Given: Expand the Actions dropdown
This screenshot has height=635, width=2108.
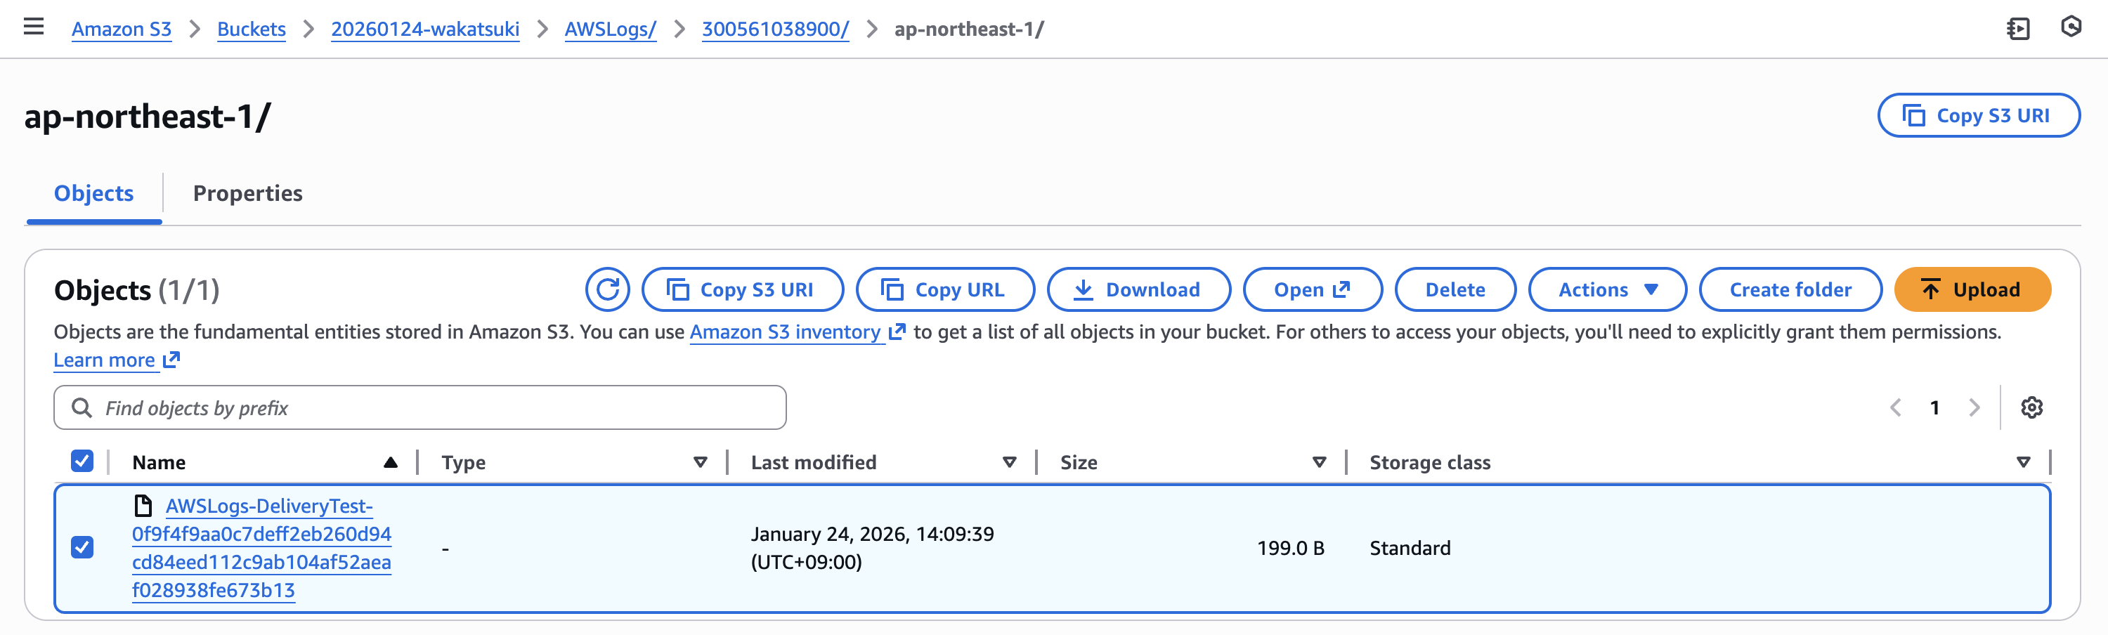Looking at the screenshot, I should (1606, 289).
